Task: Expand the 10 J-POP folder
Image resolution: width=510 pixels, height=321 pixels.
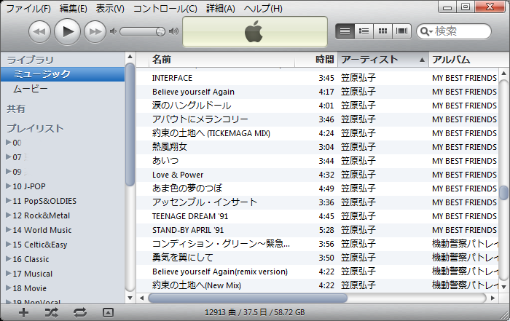Action: click(9, 186)
